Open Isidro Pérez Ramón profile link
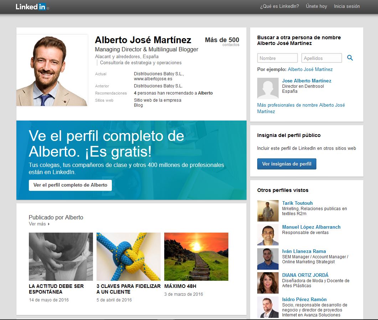This screenshot has height=320, width=378. [x=304, y=300]
